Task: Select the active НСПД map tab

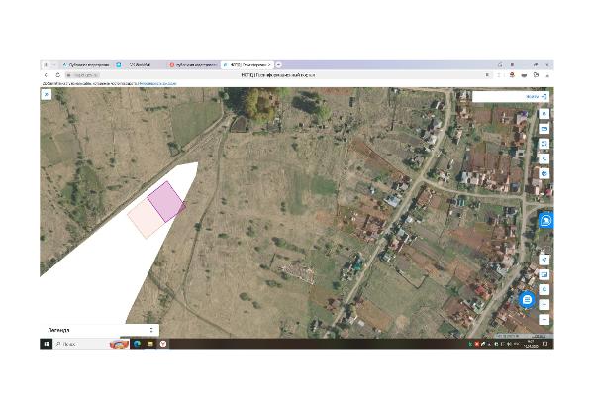Action: (247, 65)
